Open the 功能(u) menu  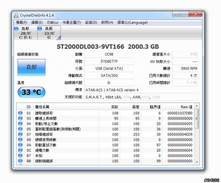tap(52, 23)
